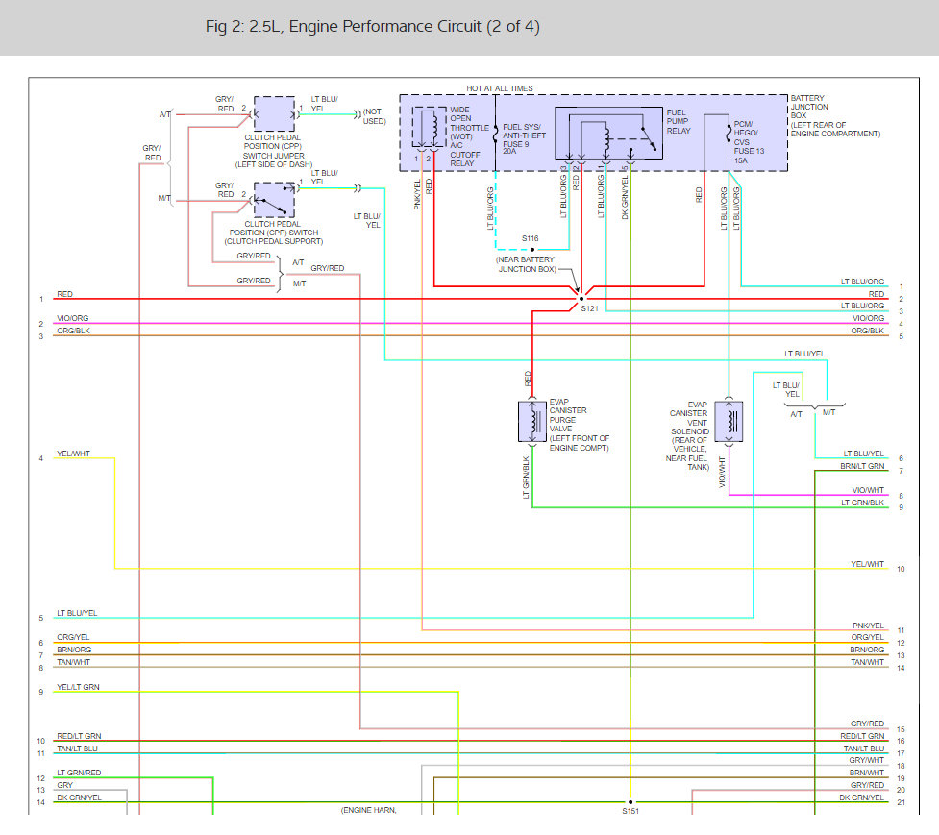Click the 'ORG/BLK' wire label on right side
This screenshot has height=835, width=939.
point(867,331)
